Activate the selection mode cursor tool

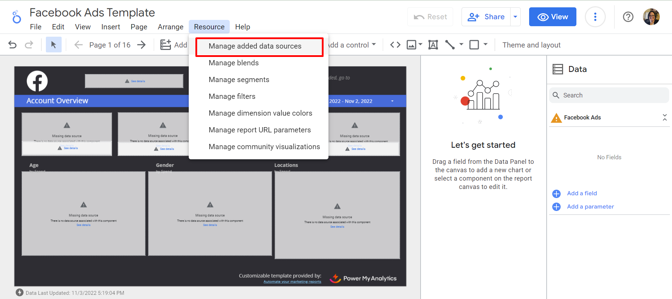tap(54, 45)
